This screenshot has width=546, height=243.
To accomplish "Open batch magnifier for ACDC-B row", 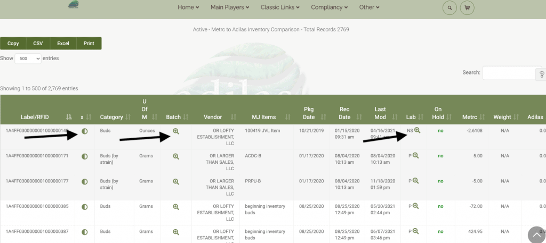I will coord(176,156).
